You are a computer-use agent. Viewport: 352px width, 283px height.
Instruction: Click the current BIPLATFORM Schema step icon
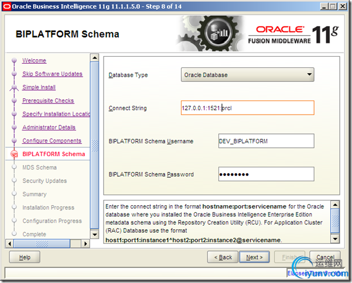point(14,154)
